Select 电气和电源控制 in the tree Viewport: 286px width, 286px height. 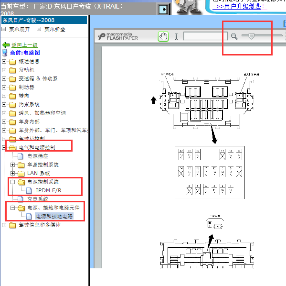coord(37,147)
